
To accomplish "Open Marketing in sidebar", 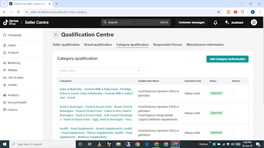I will coord(14,63).
